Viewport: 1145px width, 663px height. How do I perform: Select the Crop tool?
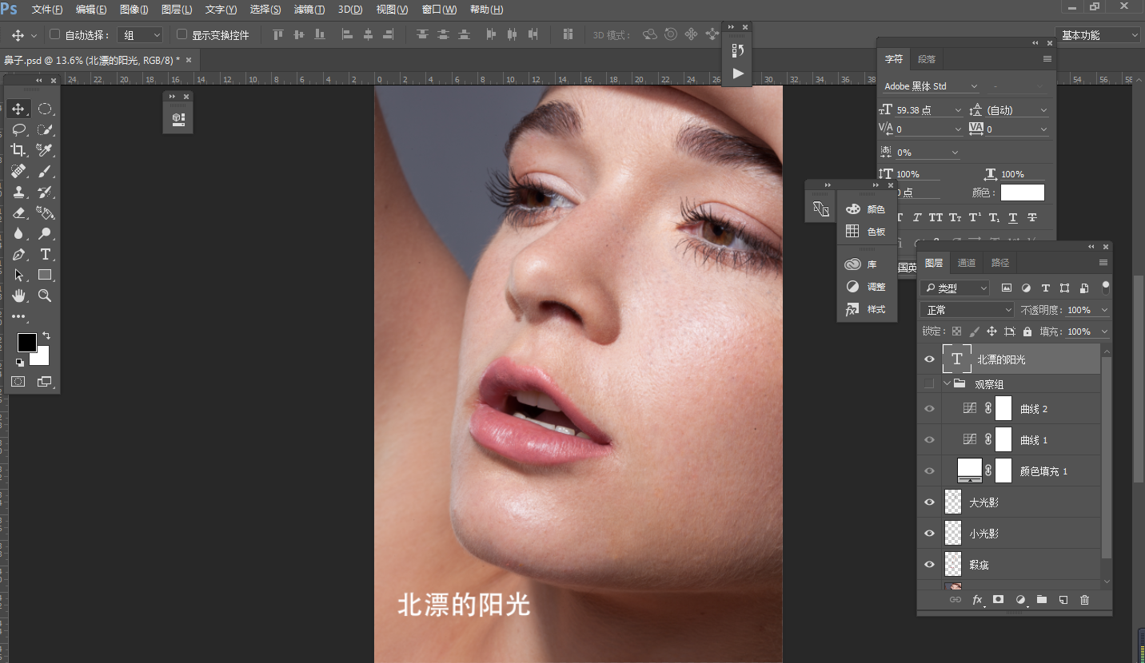point(18,150)
